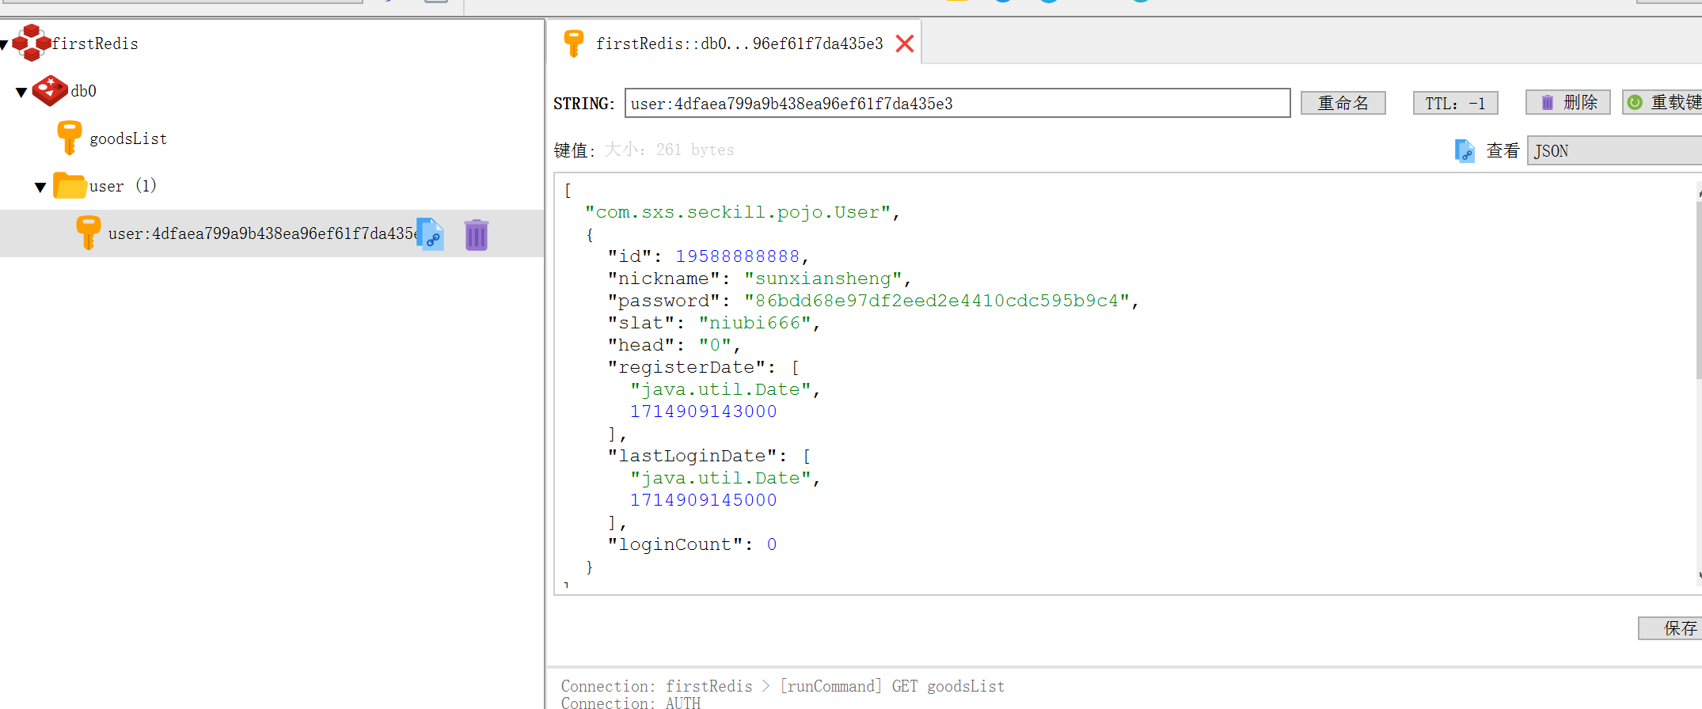
Task: Click copy value icon next to 查看
Action: coord(1465,150)
